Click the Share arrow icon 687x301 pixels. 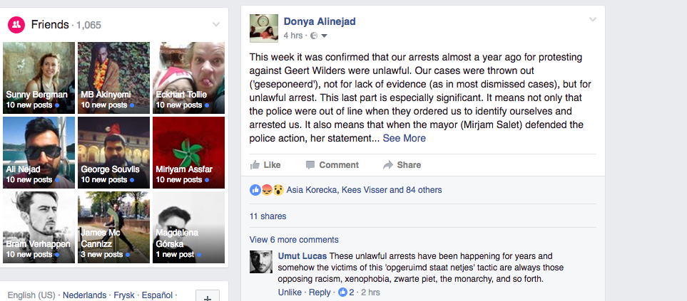pos(388,165)
